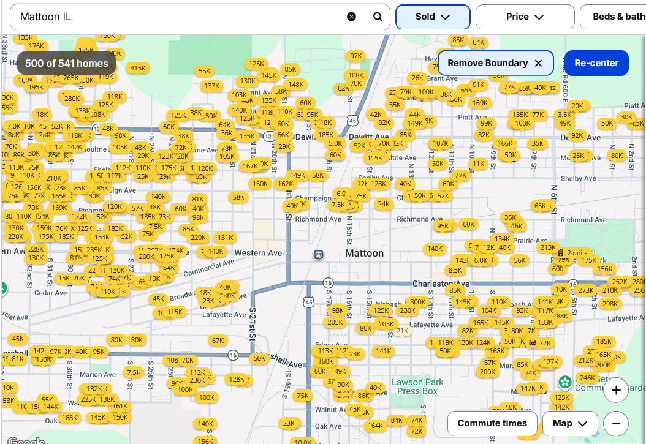Clear the Mattoon IL search text

351,17
